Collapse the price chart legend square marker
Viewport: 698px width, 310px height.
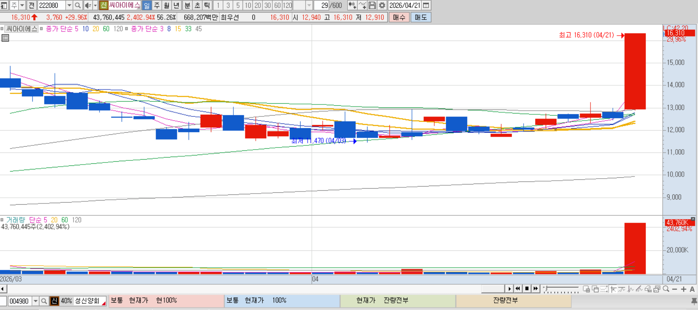pyautogui.click(x=2, y=29)
